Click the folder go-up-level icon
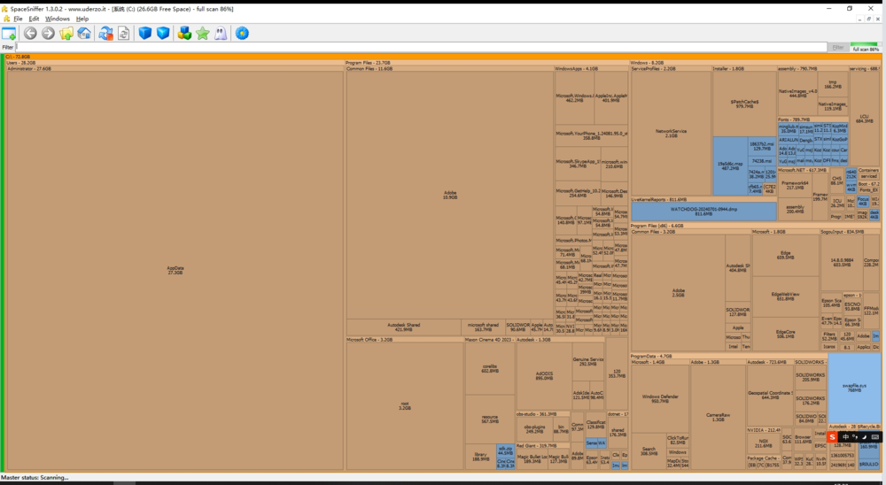The height and width of the screenshot is (485, 886). (66, 34)
